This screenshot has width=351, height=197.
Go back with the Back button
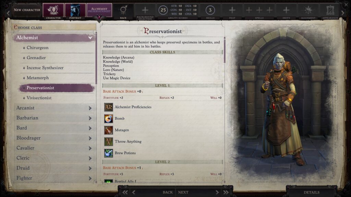click(x=168, y=192)
